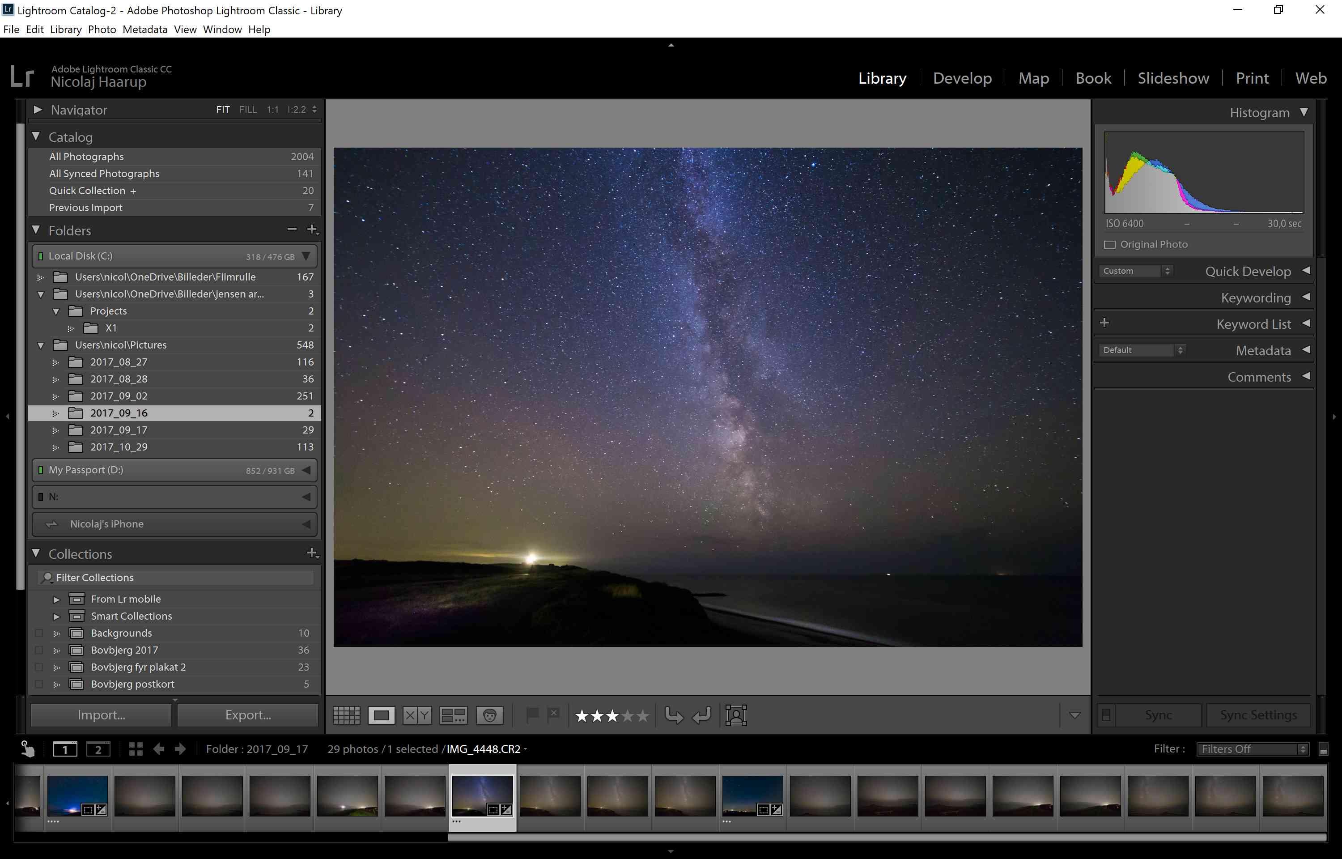Expand the Navigator panel
1342x859 pixels.
(38, 110)
